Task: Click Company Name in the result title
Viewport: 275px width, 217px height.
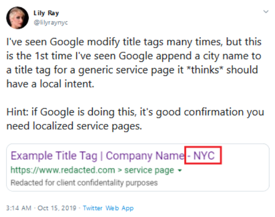Action: tap(145, 156)
